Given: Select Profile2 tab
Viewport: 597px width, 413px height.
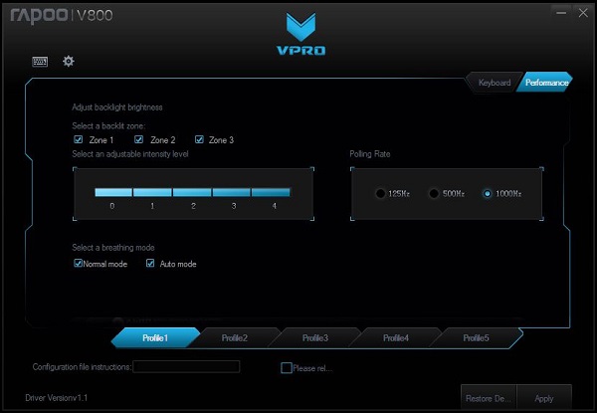Looking at the screenshot, I should (235, 337).
